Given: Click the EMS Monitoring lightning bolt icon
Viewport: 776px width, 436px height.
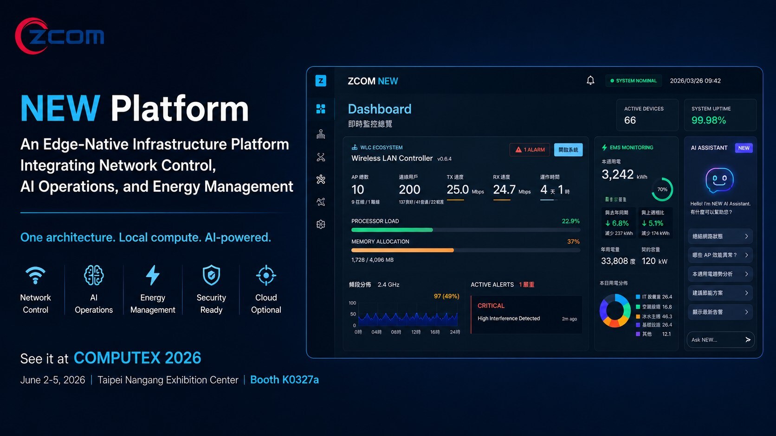Looking at the screenshot, I should tap(604, 147).
